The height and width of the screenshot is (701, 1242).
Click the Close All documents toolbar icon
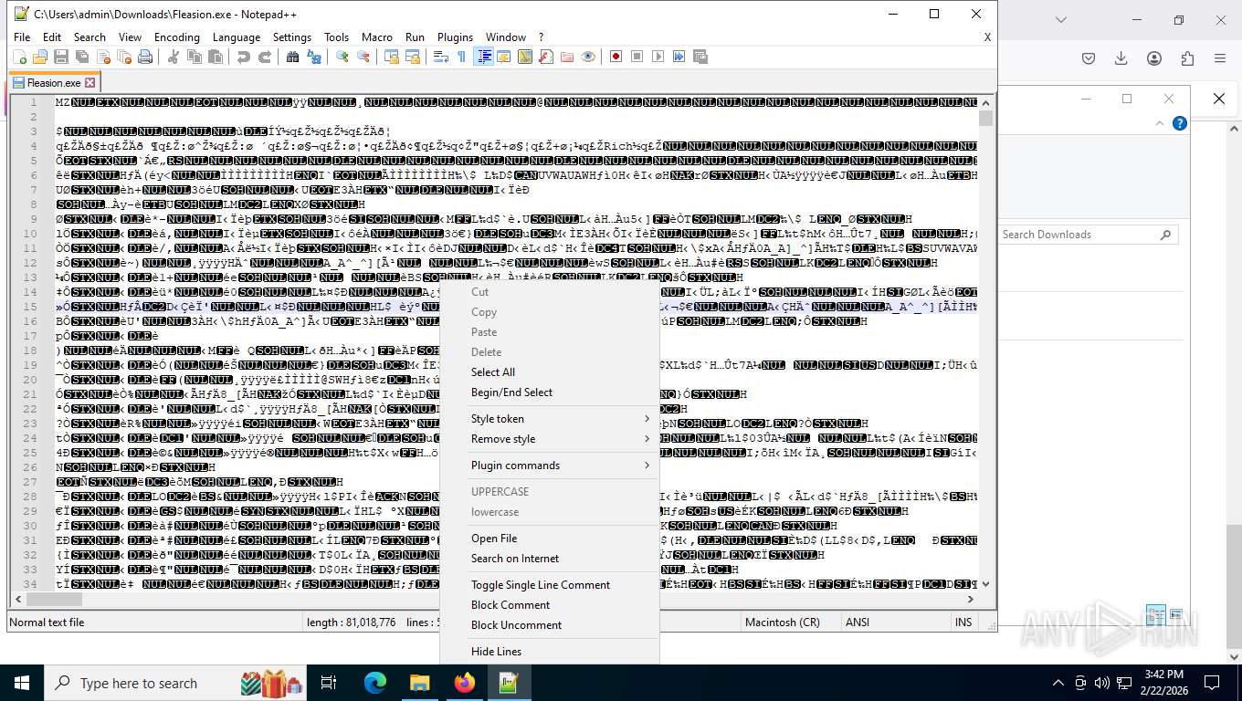[x=124, y=57]
